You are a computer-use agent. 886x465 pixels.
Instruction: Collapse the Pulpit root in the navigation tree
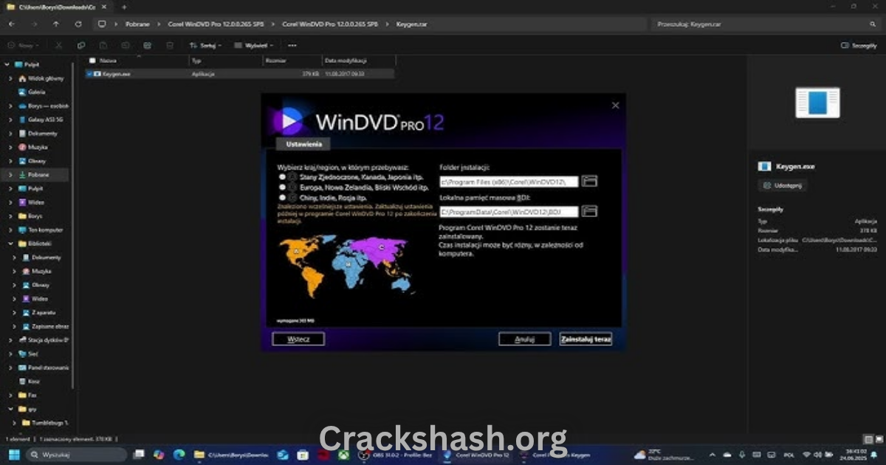pyautogui.click(x=7, y=64)
